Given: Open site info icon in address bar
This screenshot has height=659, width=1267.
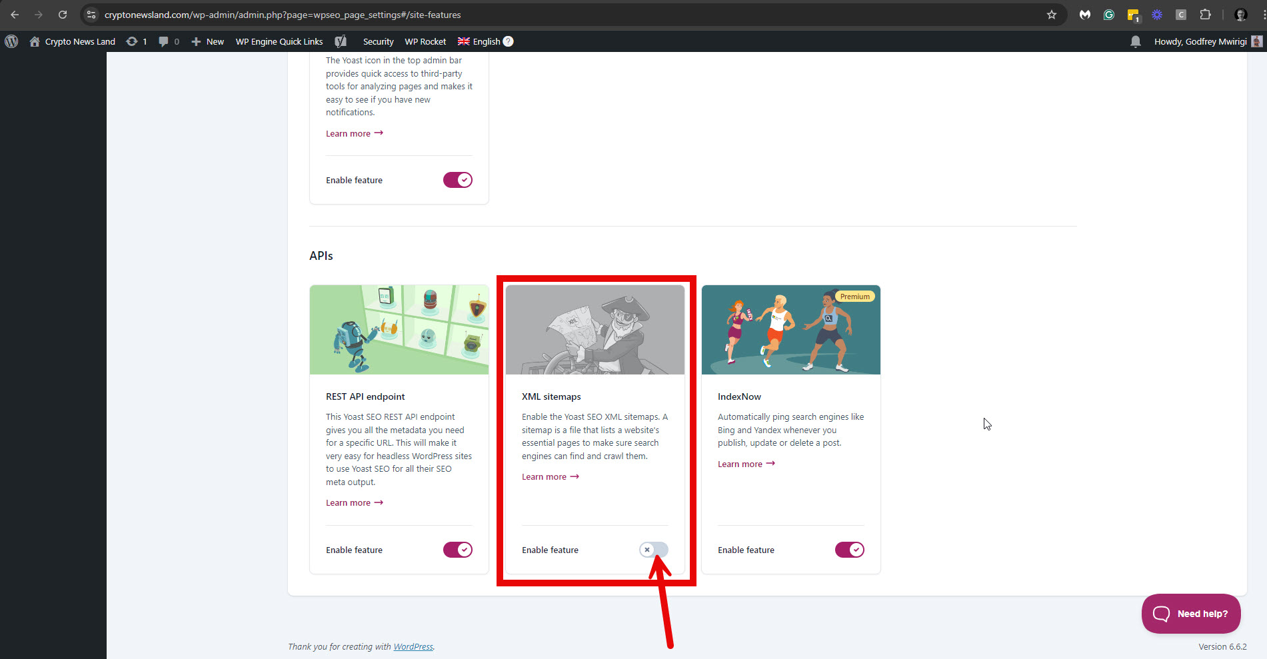Looking at the screenshot, I should 91,15.
